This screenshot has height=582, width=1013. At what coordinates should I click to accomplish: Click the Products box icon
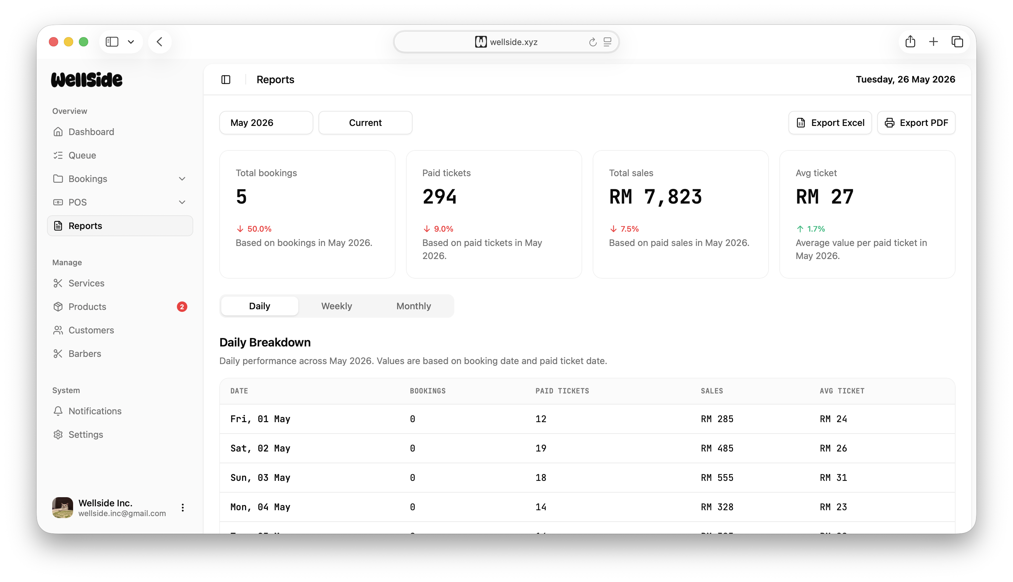58,307
